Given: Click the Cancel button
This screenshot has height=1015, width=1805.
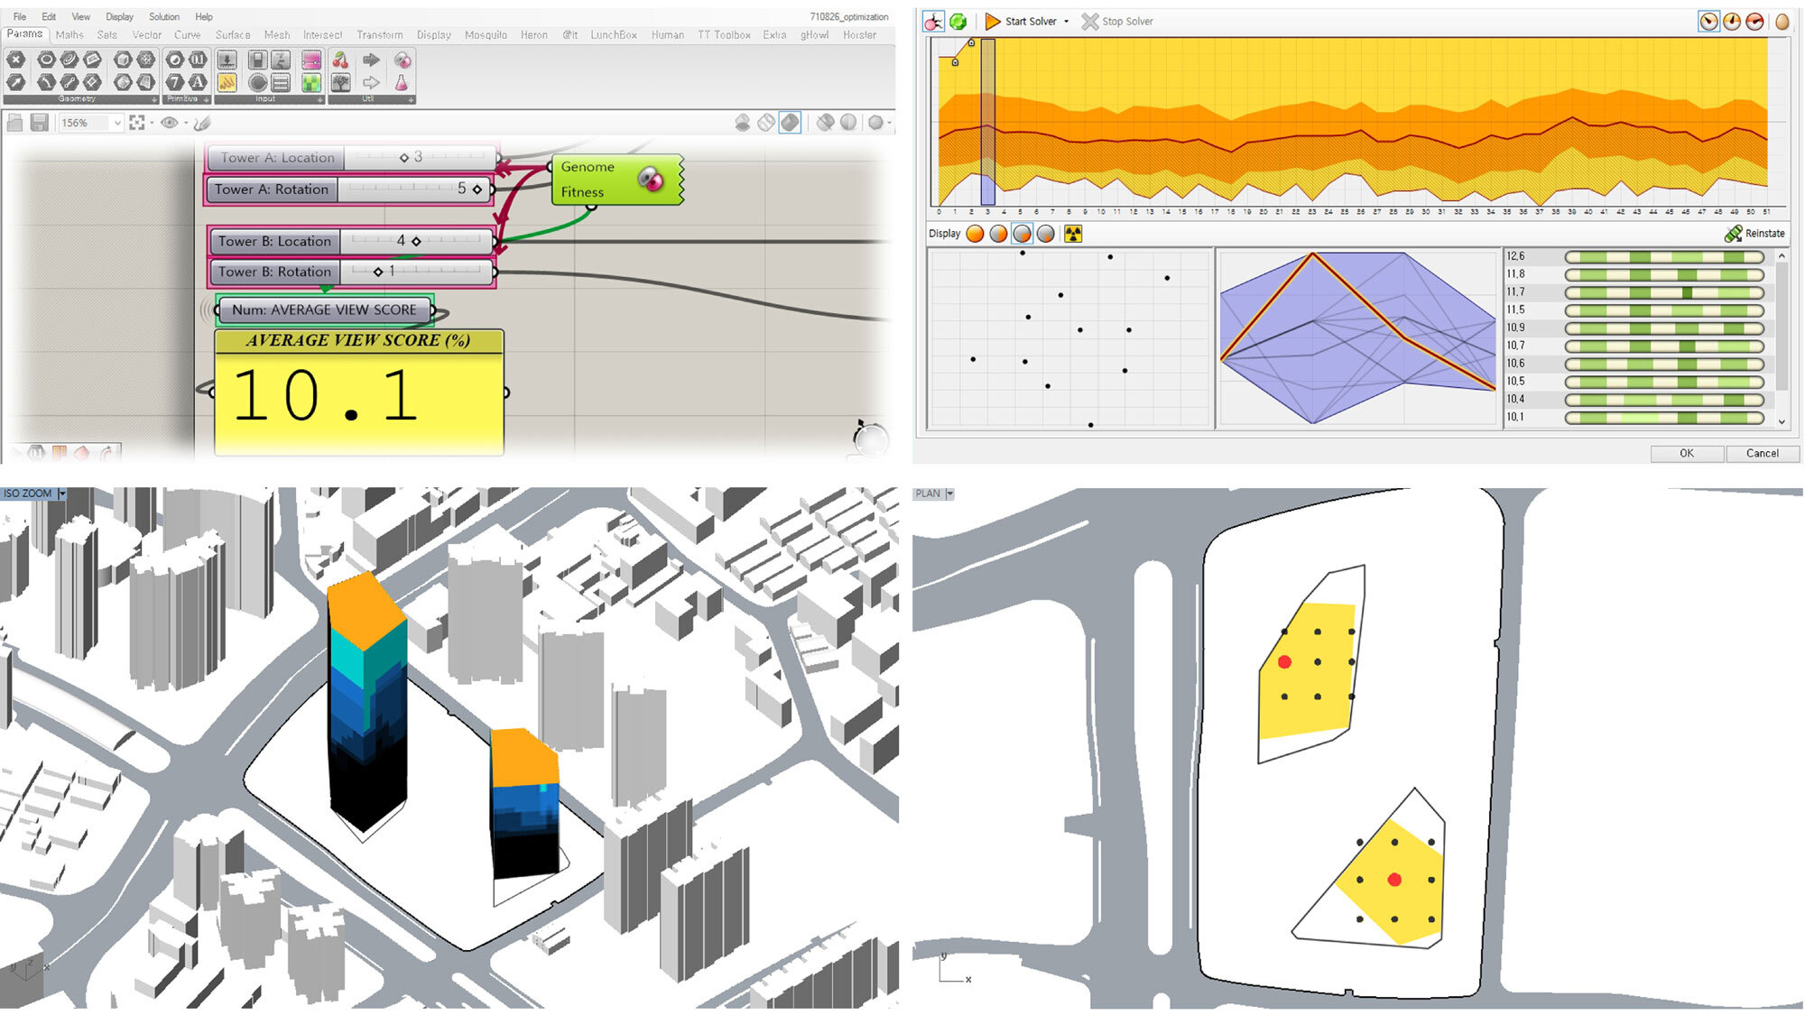Looking at the screenshot, I should (1762, 453).
